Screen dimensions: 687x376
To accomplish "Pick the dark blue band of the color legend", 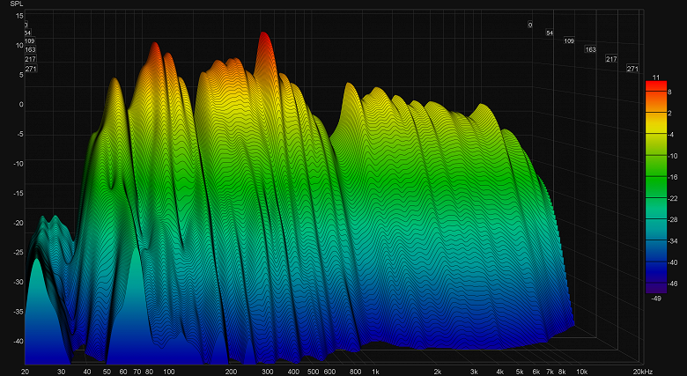I will click(656, 268).
